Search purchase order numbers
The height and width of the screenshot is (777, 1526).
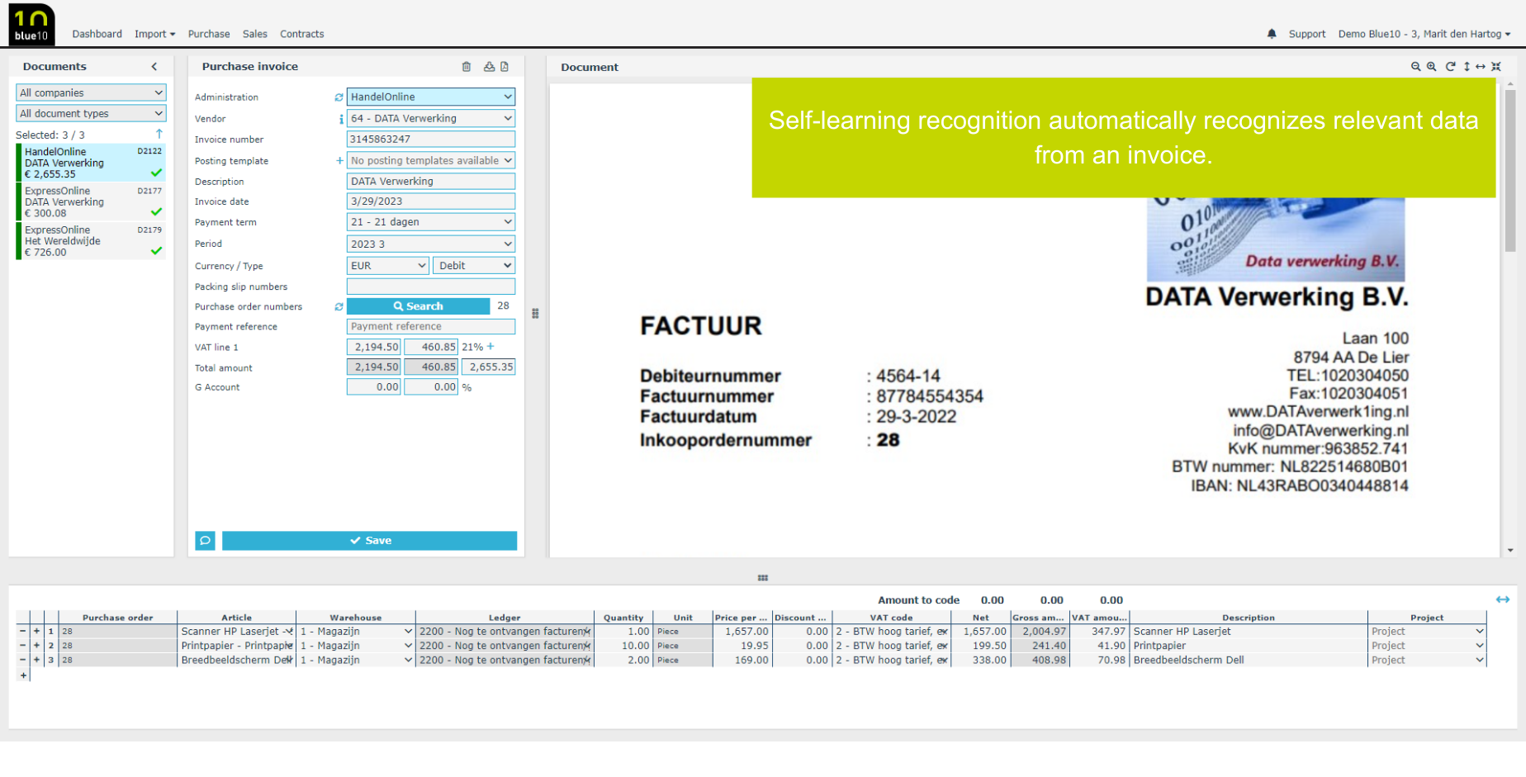coord(418,306)
